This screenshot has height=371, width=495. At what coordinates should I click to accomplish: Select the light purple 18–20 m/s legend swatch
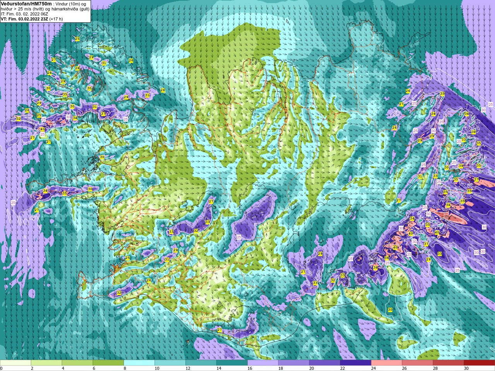click(x=294, y=363)
